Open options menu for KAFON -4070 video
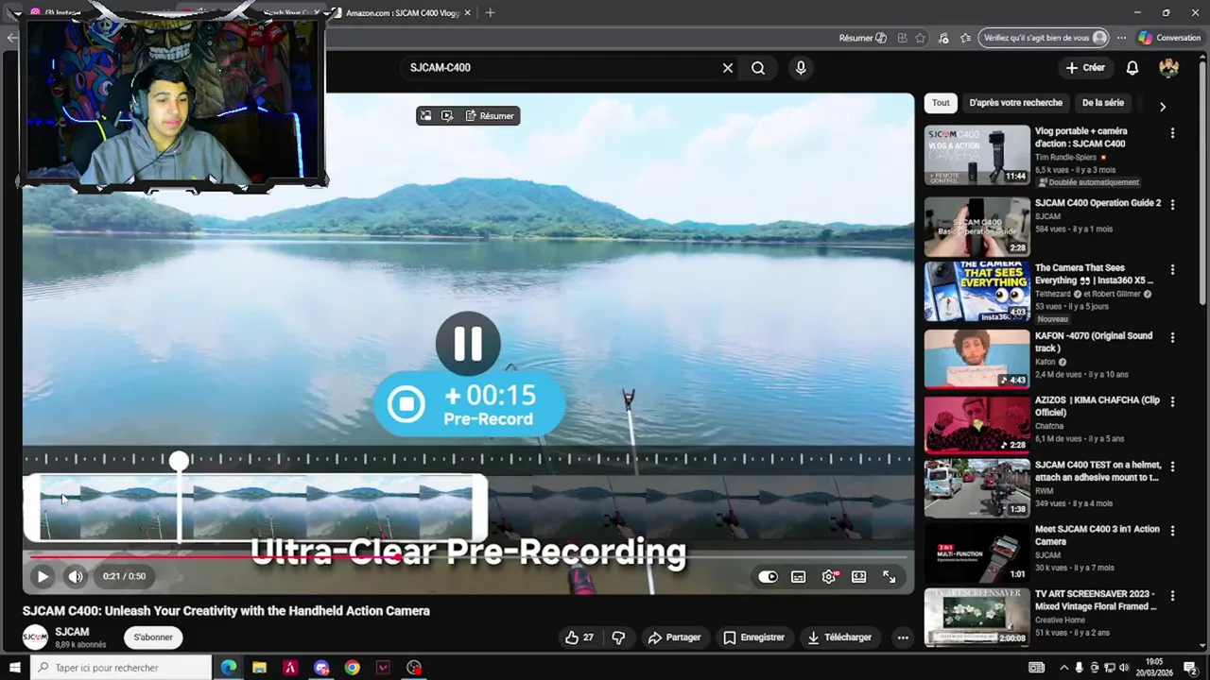This screenshot has width=1210, height=680. point(1172,337)
